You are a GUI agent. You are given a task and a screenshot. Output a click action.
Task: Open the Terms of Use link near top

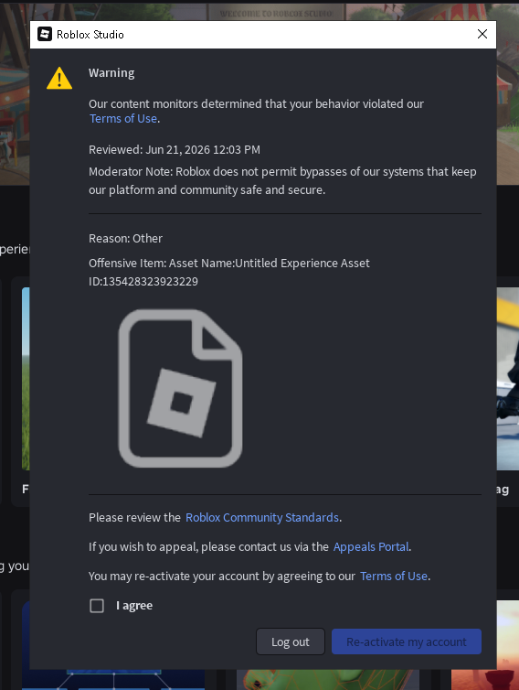pos(123,119)
